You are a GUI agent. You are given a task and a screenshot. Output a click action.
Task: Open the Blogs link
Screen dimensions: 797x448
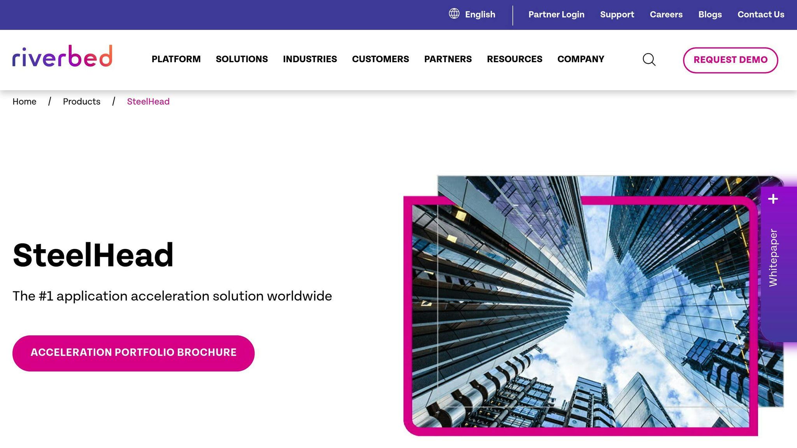pos(710,14)
